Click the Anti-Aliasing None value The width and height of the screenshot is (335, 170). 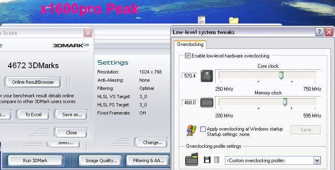coord(145,80)
